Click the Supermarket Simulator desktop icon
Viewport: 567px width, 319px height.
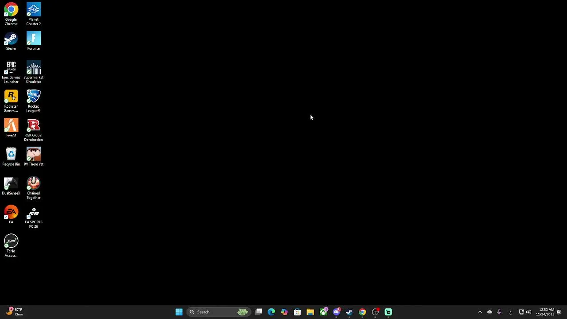[33, 72]
